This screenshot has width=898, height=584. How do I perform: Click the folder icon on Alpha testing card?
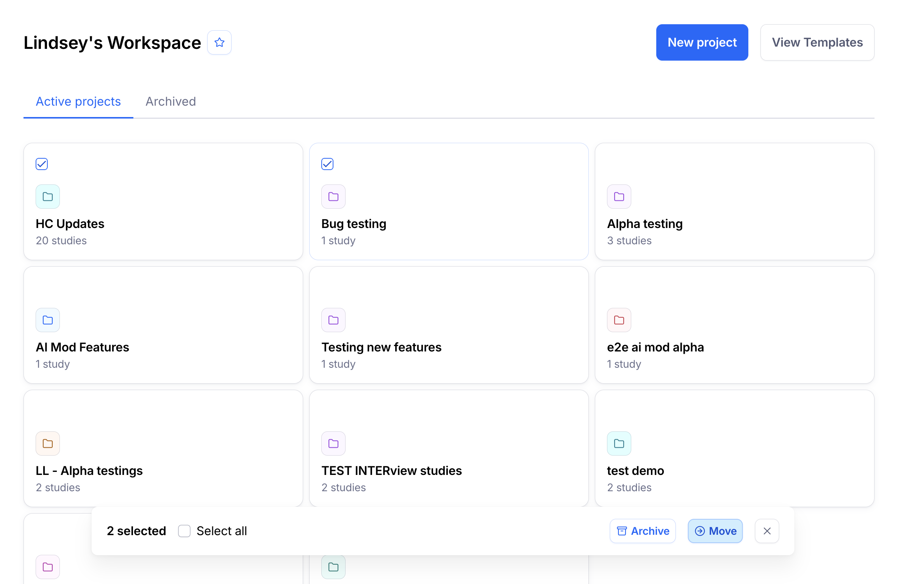point(619,197)
